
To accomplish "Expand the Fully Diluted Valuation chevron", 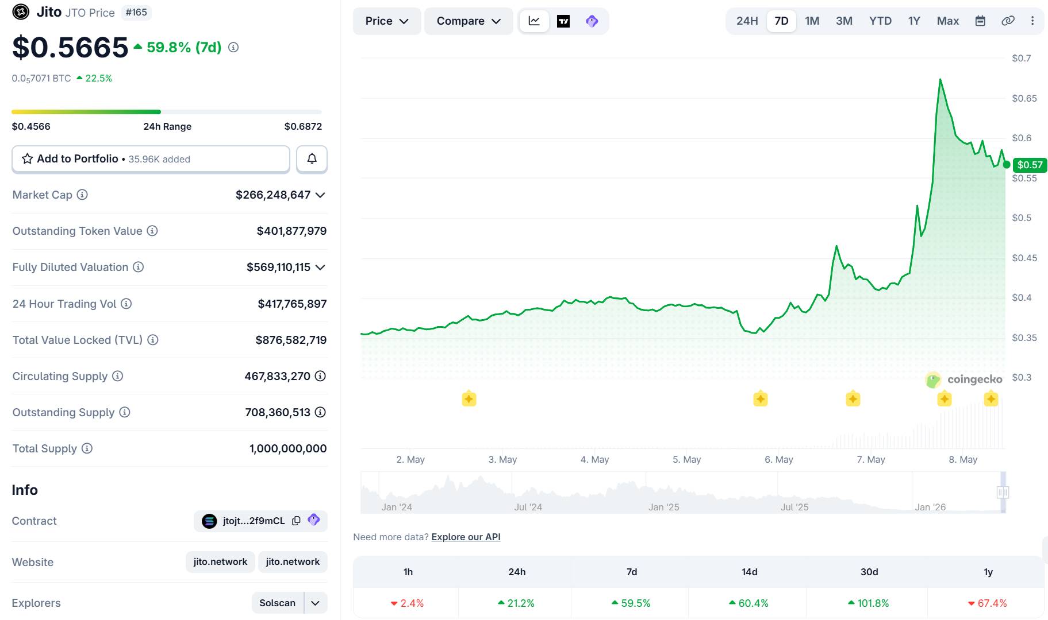I will point(321,268).
